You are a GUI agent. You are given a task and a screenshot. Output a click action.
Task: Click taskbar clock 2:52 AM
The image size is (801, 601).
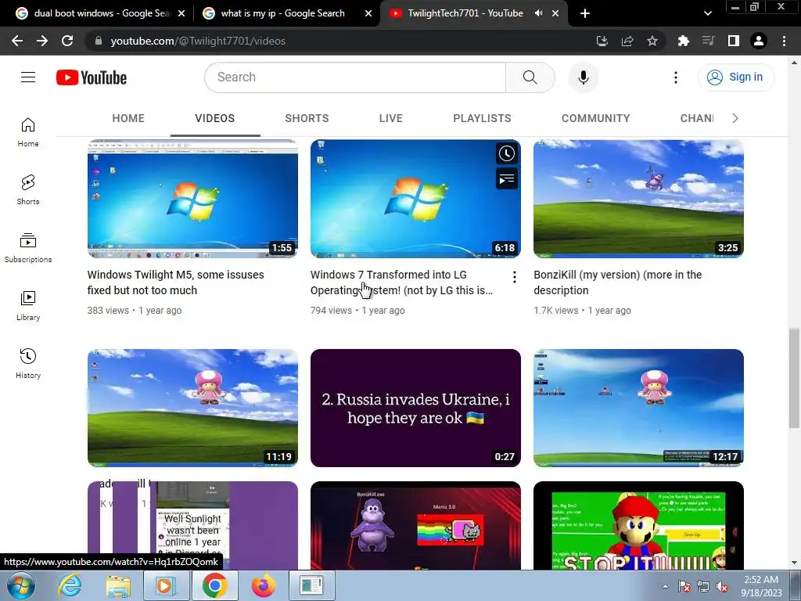tap(761, 586)
